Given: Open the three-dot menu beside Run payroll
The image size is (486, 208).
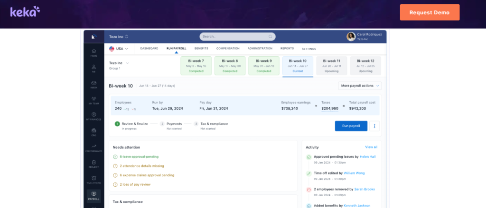Looking at the screenshot, I should tap(374, 126).
